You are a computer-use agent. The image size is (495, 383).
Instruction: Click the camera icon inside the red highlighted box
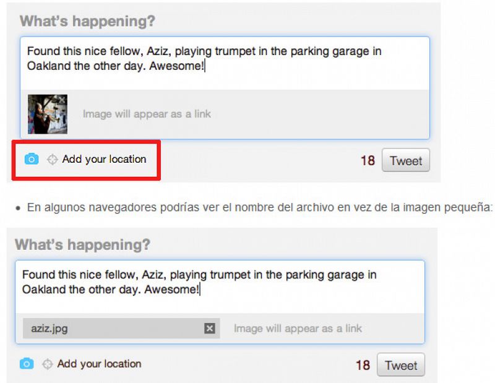(x=32, y=159)
